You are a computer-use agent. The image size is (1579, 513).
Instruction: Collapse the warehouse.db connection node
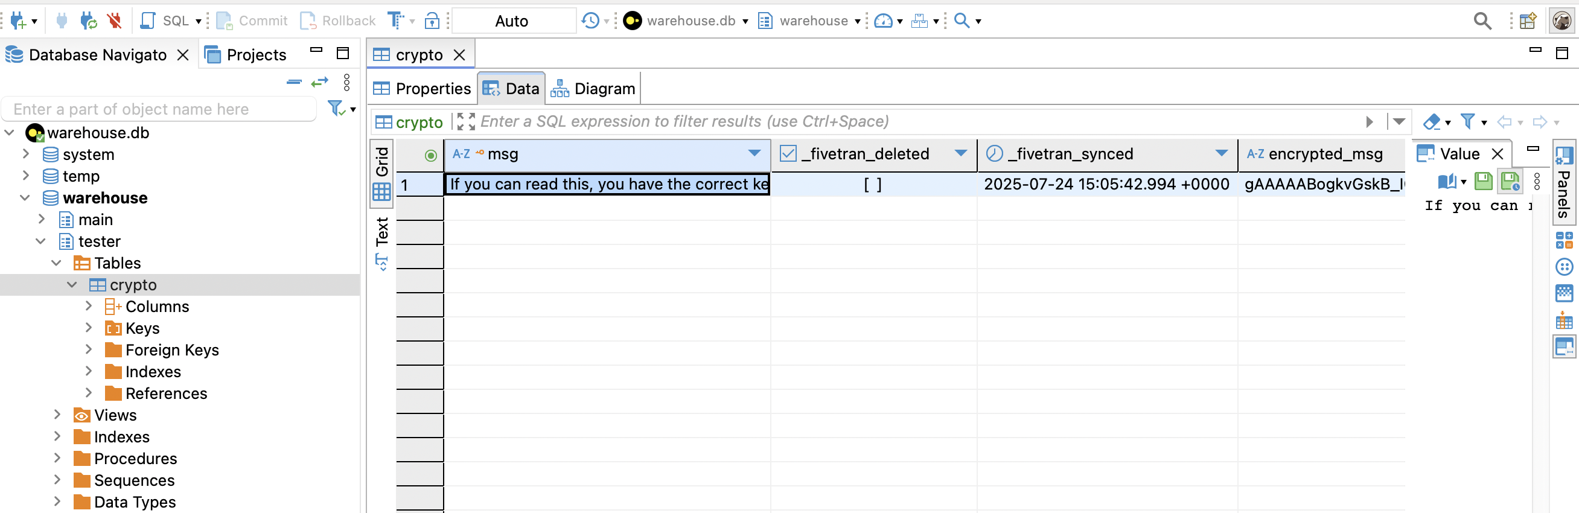(9, 132)
